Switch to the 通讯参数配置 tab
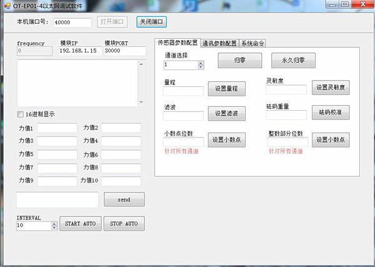Image resolution: width=375 pixels, height=267 pixels. 219,43
